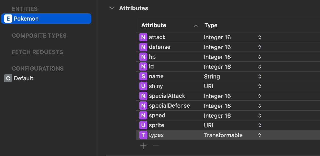Click the T icon beside types attribute

(143, 135)
